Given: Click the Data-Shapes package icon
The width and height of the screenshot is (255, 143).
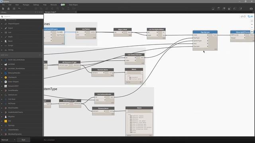Looking at the screenshot, I should point(6,82).
